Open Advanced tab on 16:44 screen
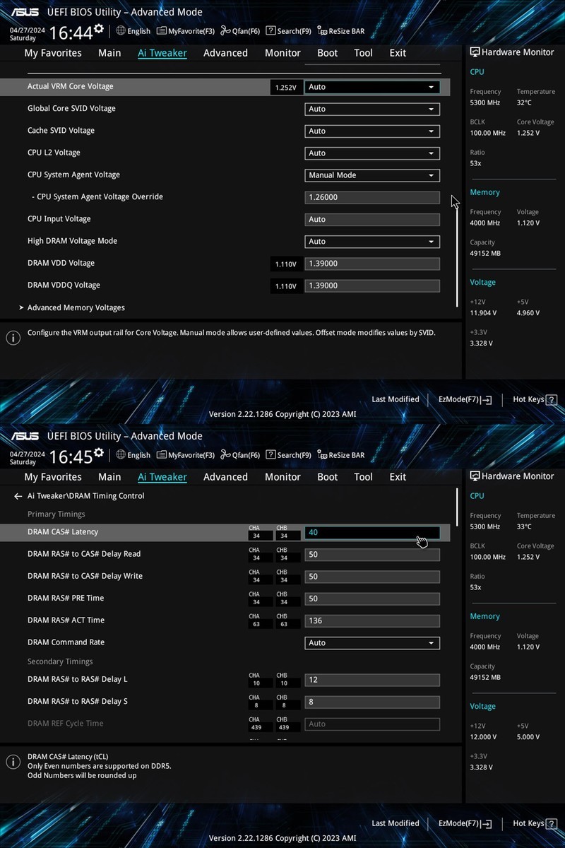The height and width of the screenshot is (848, 565). tap(225, 53)
